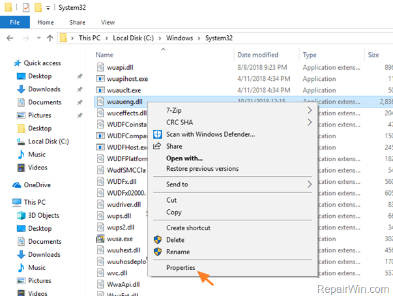The image size is (393, 296).
Task: Select Quick access in navigation pane
Action: 42,63
